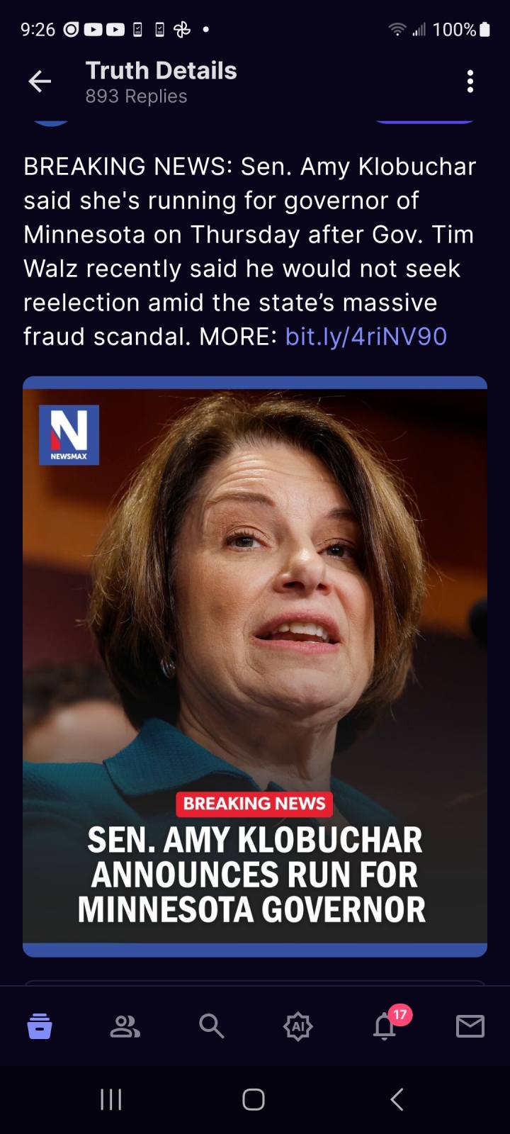Open the messages envelope tab

470,1026
